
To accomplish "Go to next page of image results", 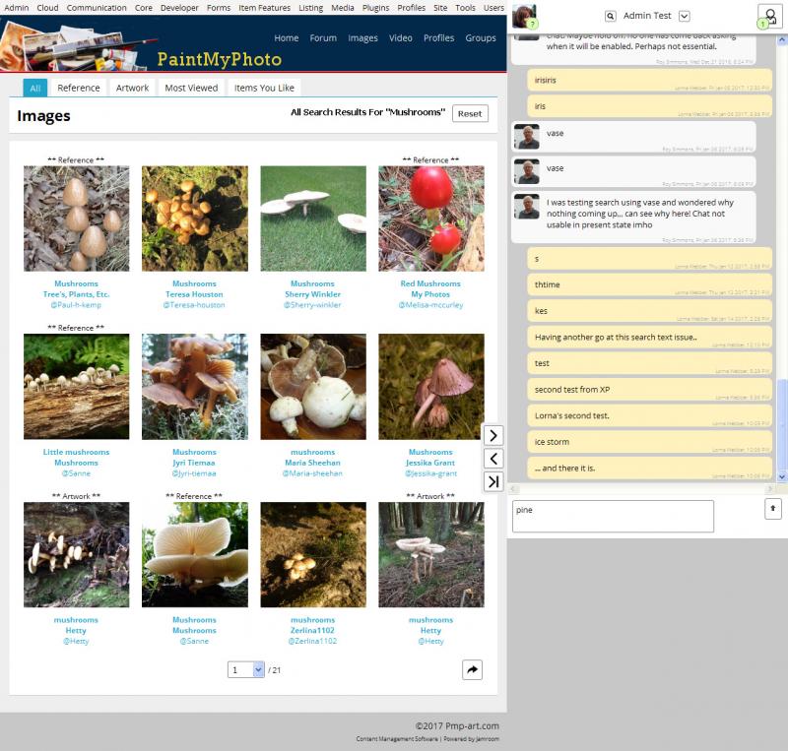I will (x=493, y=435).
